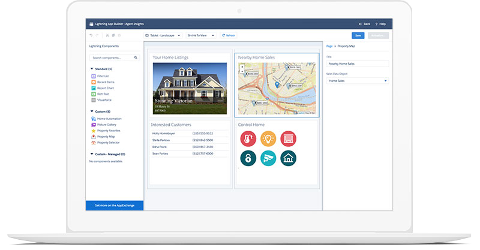Open the Shrink To View dropdown
Screen dimensions: 480x250
200,35
